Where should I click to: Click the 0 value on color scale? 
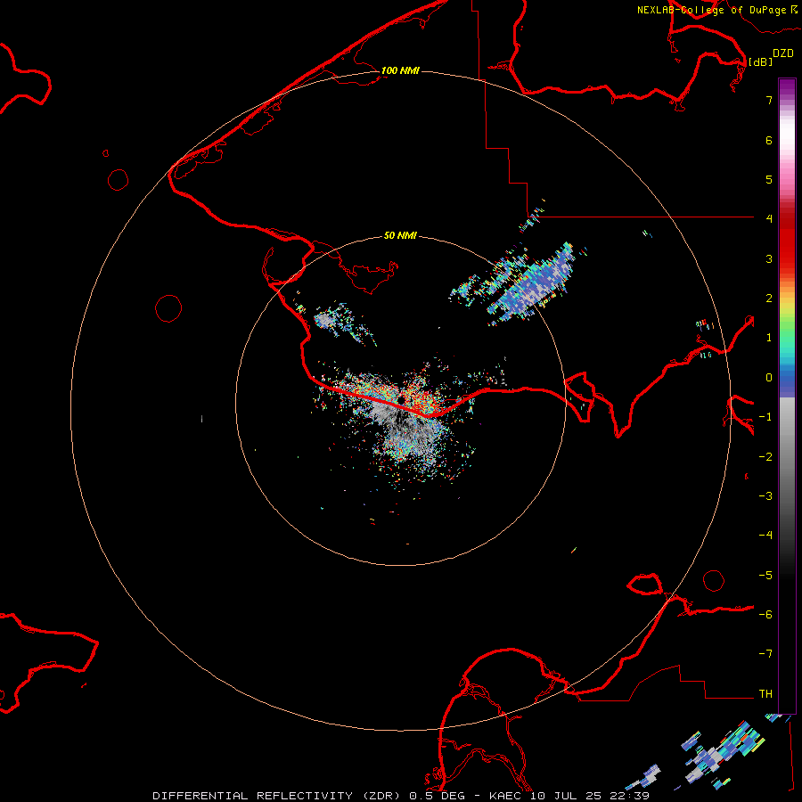coord(769,378)
